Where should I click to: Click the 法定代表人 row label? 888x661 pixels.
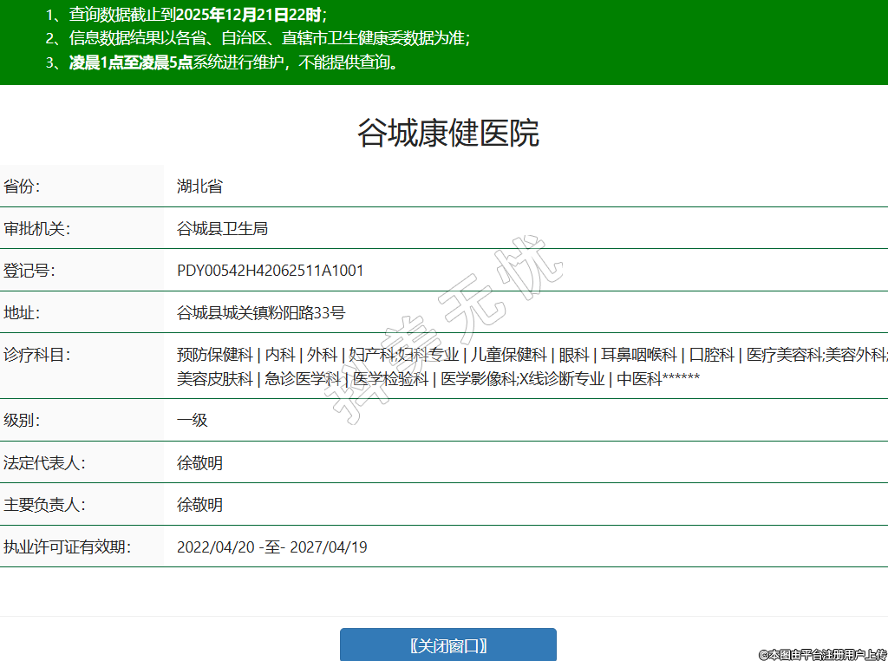(43, 463)
